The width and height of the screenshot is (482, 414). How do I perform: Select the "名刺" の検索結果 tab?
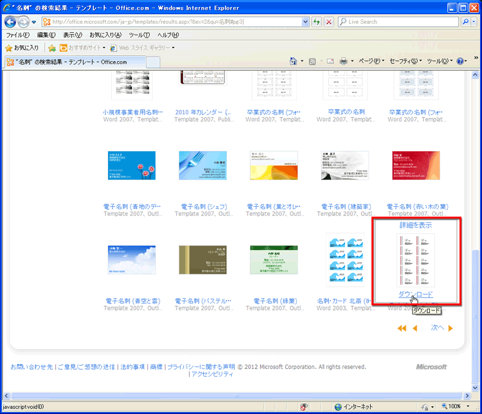tap(75, 62)
